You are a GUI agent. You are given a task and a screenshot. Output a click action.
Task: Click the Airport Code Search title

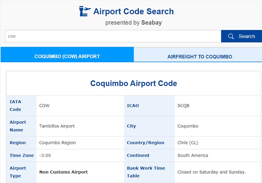[x=134, y=11]
